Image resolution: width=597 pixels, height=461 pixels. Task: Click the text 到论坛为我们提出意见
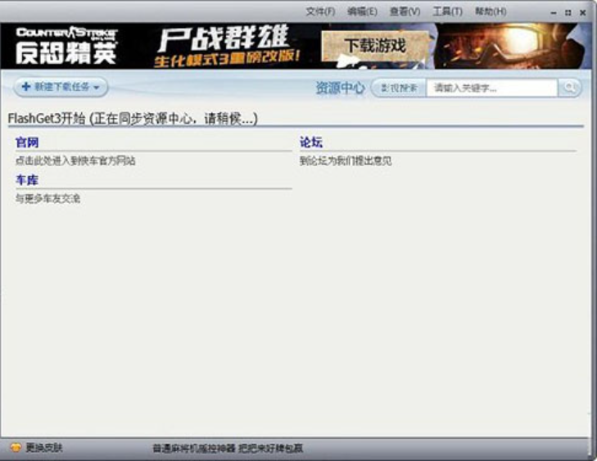click(x=346, y=160)
